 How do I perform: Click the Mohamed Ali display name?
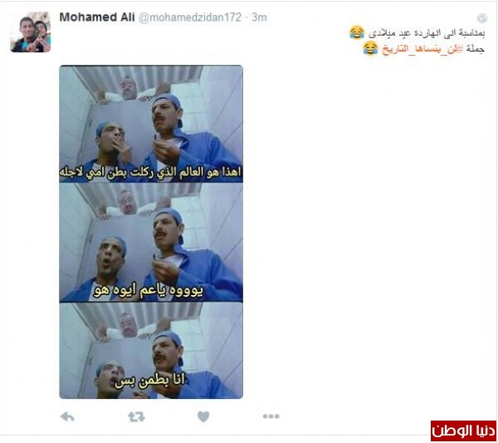click(x=97, y=17)
